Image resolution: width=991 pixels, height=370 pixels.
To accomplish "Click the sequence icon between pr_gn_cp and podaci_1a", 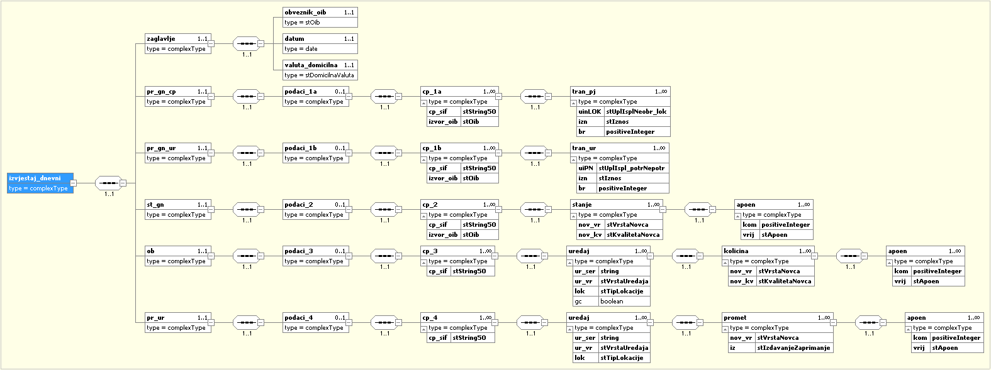I will point(247,97).
